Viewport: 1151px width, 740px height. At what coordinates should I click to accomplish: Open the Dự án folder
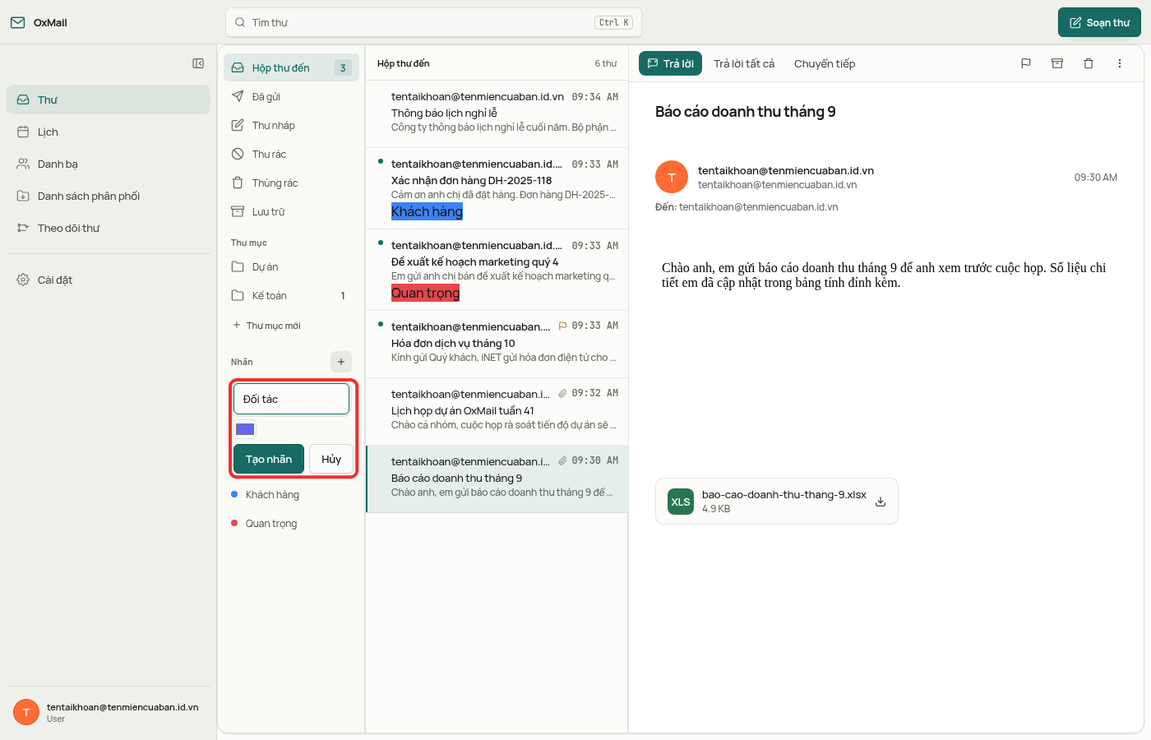[x=291, y=266]
